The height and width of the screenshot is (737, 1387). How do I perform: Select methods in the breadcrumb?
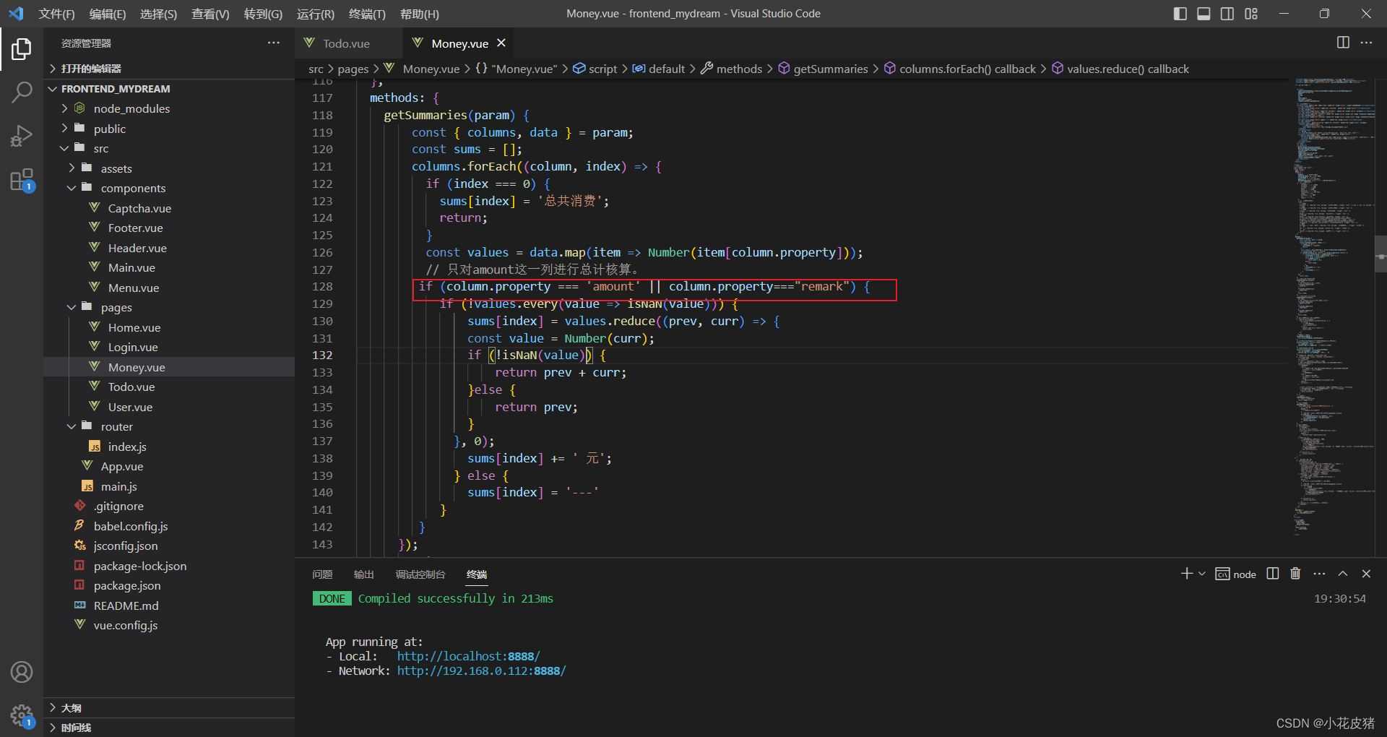click(731, 69)
